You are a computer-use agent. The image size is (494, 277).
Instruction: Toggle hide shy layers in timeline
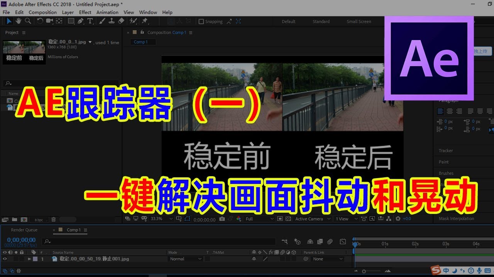coord(310,242)
